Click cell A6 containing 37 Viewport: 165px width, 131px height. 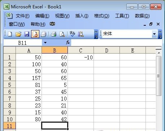pyautogui.click(x=29, y=92)
